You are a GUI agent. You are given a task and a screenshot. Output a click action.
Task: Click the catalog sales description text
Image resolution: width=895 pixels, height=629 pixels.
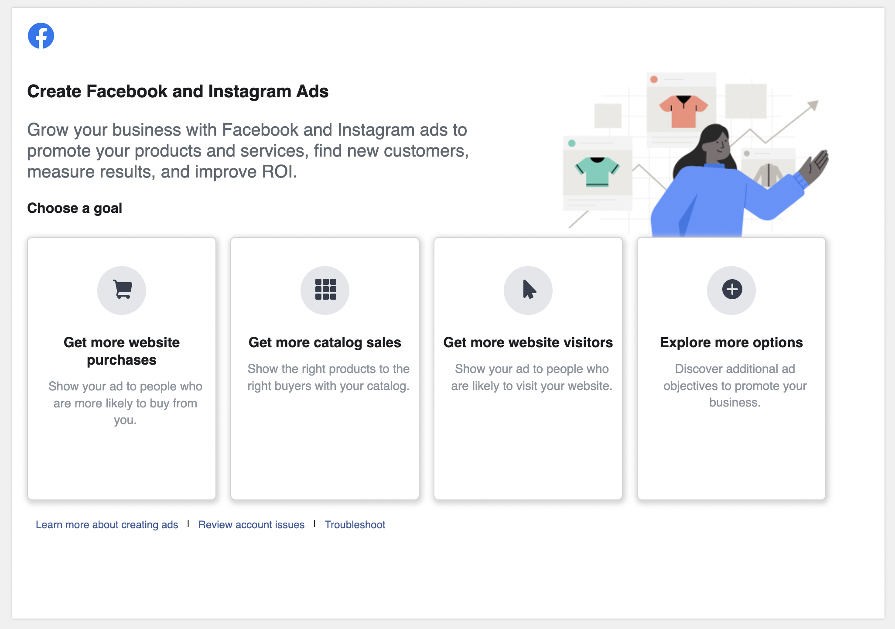click(328, 377)
